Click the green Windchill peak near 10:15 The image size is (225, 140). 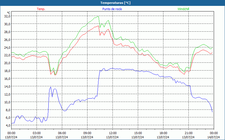pyautogui.click(x=98, y=17)
